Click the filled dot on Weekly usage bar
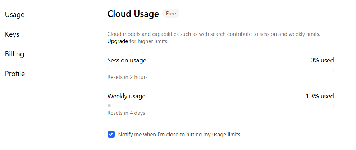 (x=109, y=106)
